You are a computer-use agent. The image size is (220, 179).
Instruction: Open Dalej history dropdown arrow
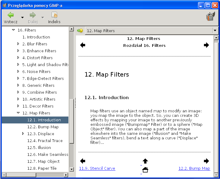[x=43, y=17]
